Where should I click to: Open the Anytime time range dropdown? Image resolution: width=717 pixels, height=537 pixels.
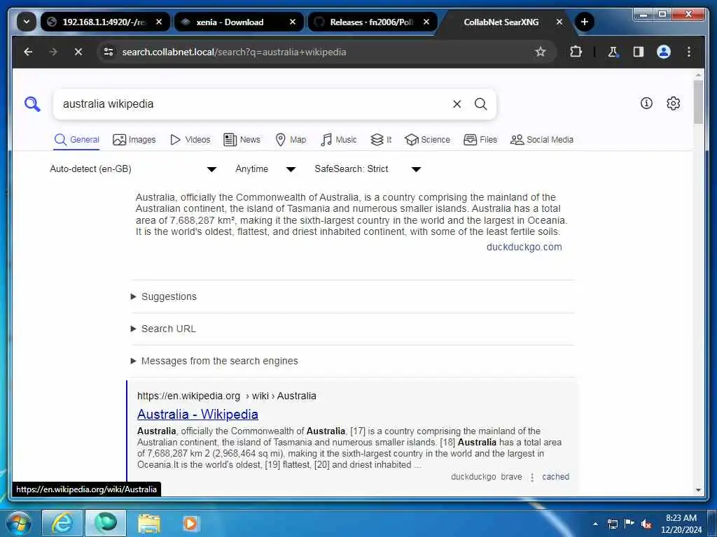(x=265, y=169)
